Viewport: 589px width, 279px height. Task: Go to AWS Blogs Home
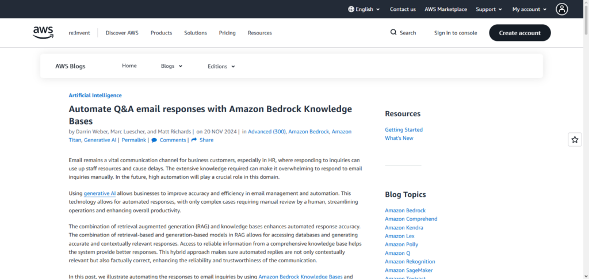[129, 66]
